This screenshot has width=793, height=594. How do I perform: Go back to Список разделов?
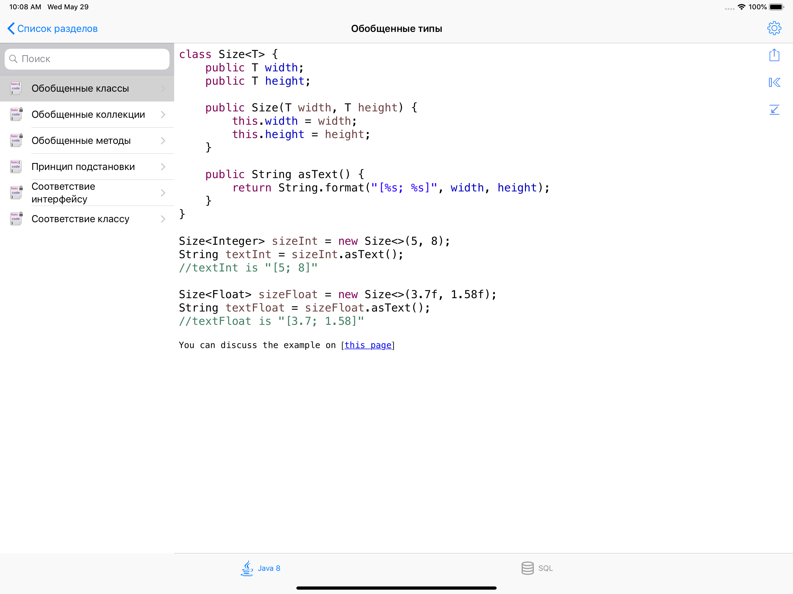(x=53, y=29)
